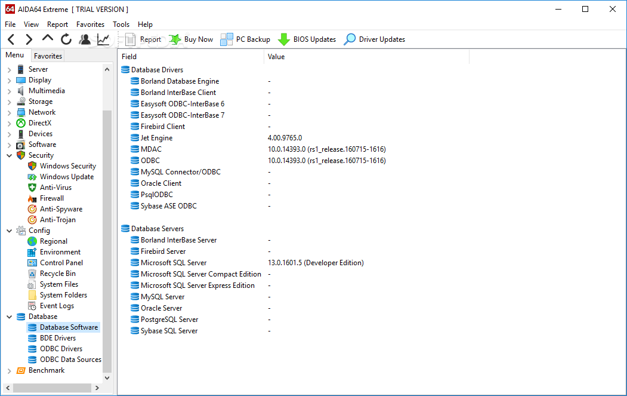
Task: Click the Refresh circular arrow icon
Action: (66, 39)
